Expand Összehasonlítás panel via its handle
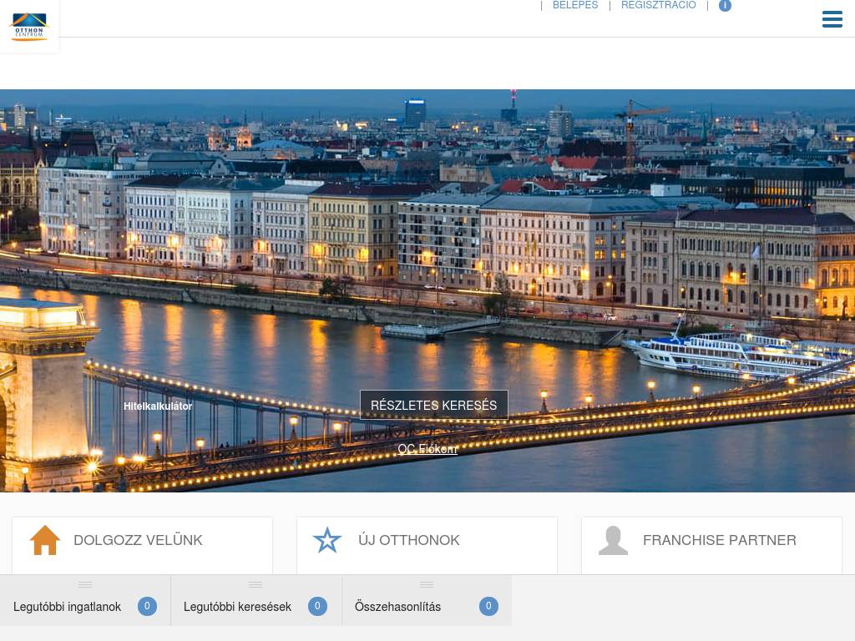Screen dimensions: 855x641 click(x=427, y=584)
